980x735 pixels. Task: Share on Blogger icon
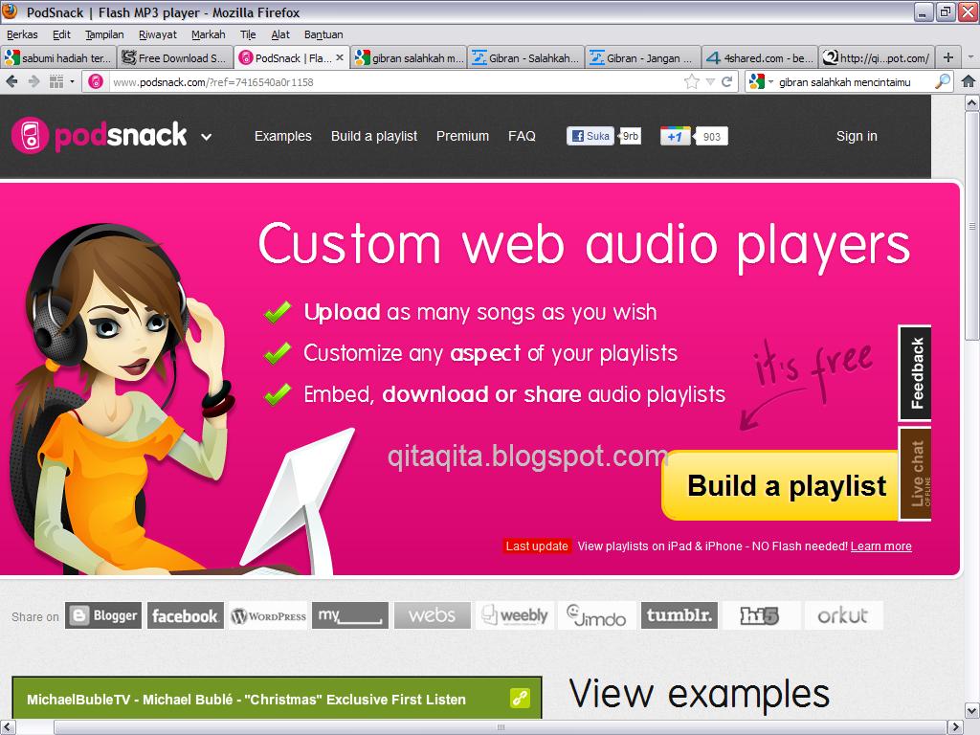coord(103,615)
